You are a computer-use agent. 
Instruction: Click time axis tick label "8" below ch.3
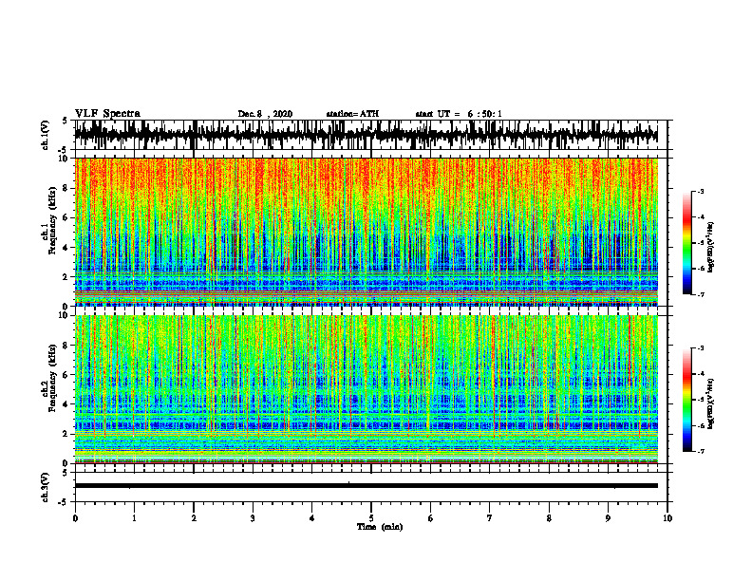549,518
